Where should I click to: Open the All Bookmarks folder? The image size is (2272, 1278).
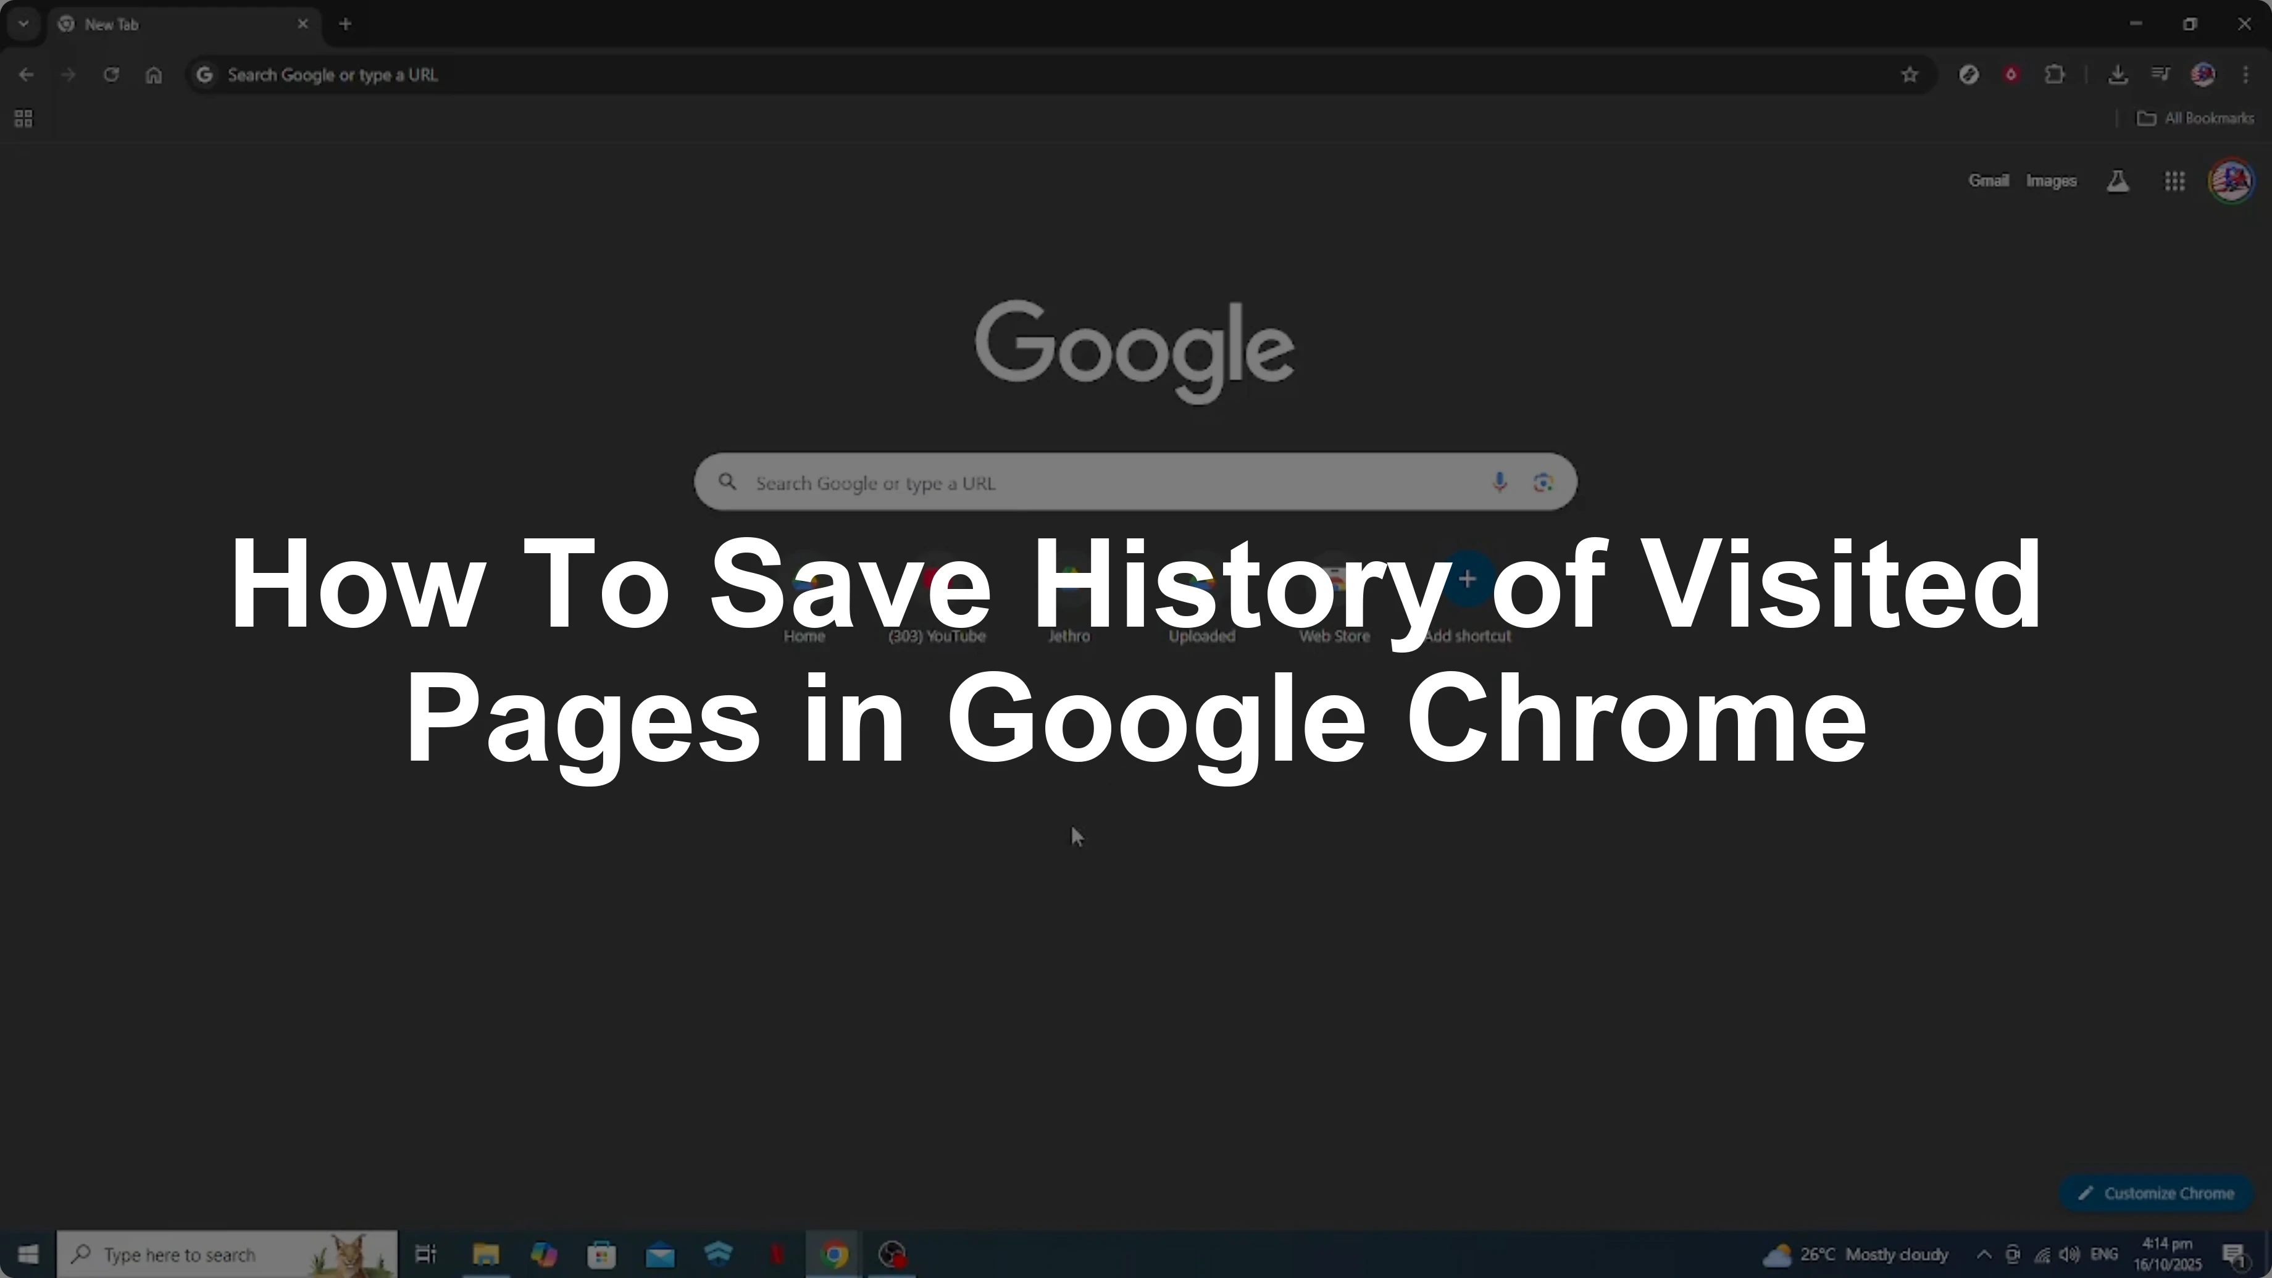tap(2195, 118)
